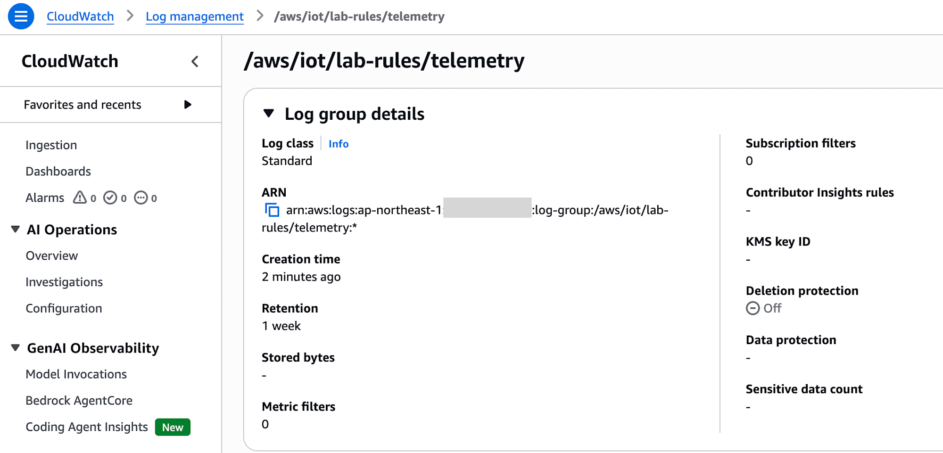The height and width of the screenshot is (453, 943).
Task: Click the /aws/iot/lab-rules/telemetry page heading
Action: tap(384, 61)
